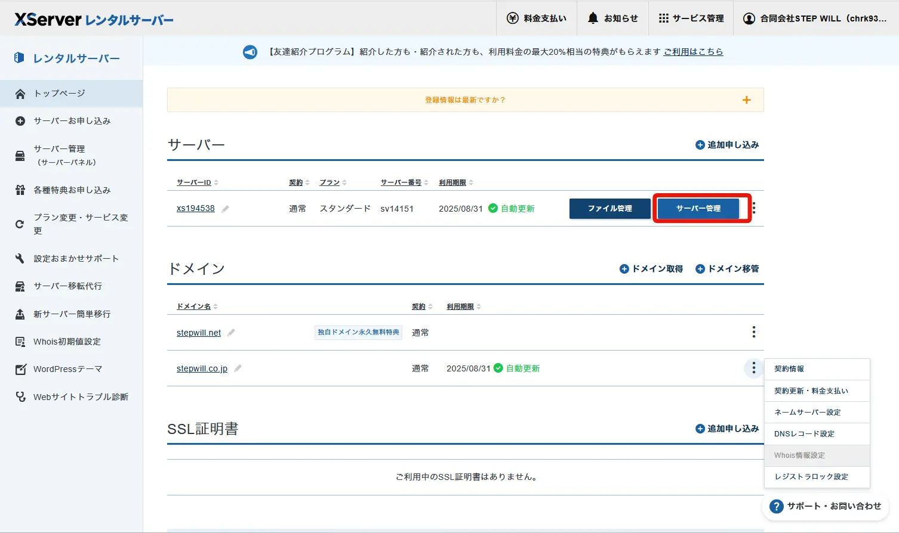899x533 pixels.
Task: Open the 料金支払い payment menu
Action: (537, 18)
